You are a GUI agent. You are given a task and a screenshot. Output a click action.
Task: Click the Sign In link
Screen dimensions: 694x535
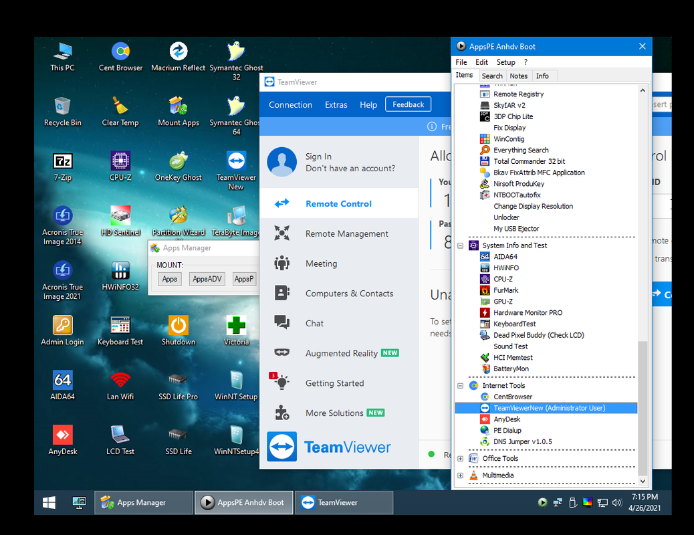coord(318,156)
